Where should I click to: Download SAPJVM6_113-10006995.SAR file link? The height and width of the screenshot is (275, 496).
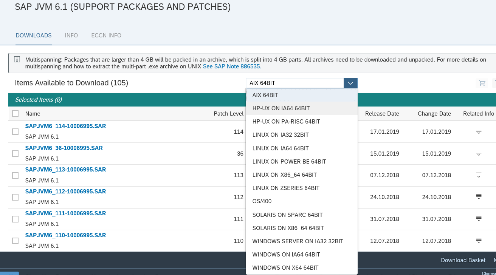pos(65,170)
